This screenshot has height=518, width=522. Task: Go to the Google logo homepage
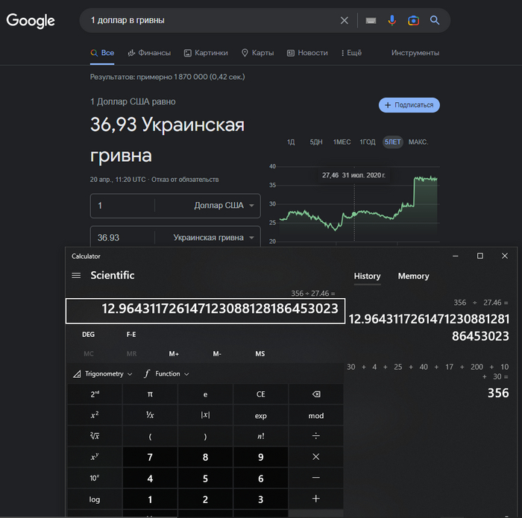[31, 21]
